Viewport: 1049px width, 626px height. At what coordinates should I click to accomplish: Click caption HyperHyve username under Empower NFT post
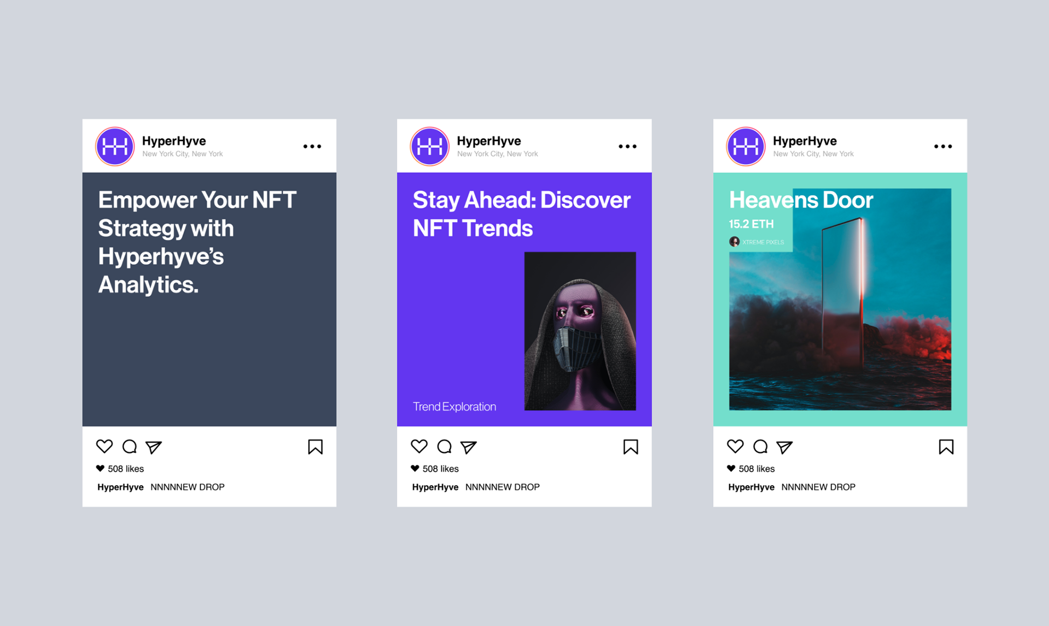tap(120, 487)
